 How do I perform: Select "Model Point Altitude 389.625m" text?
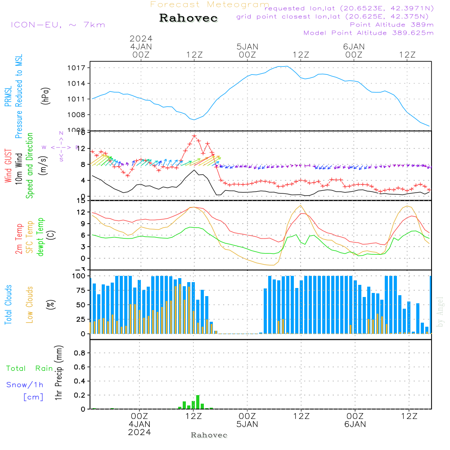point(369,33)
